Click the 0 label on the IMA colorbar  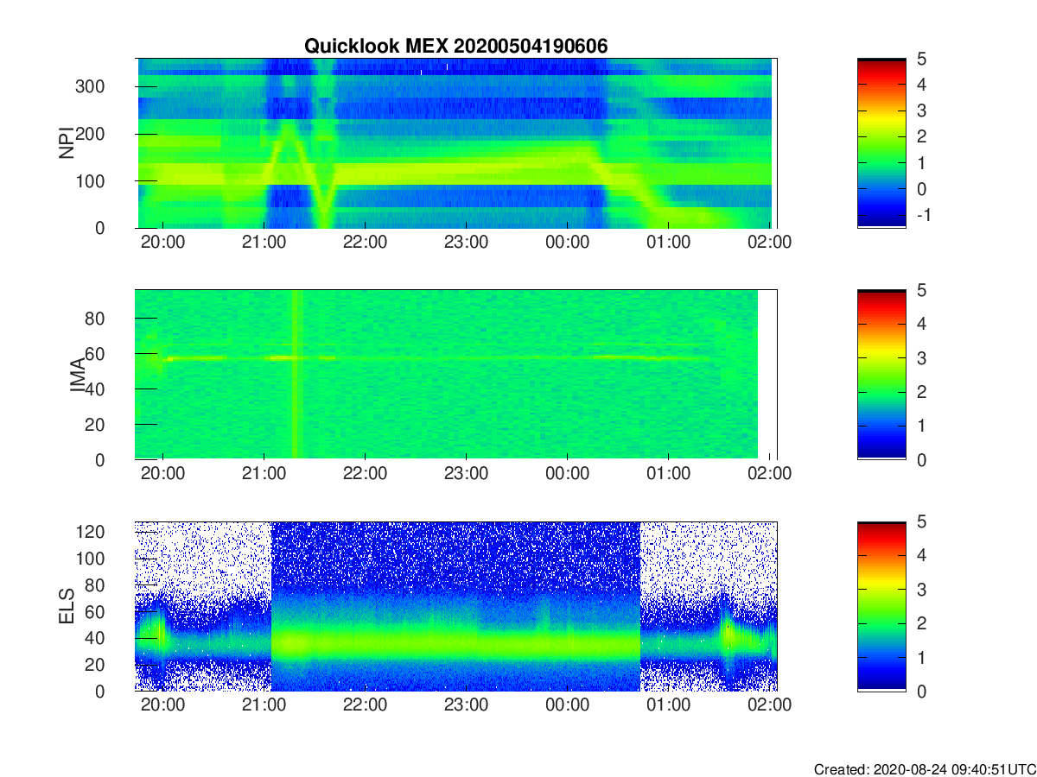(x=921, y=459)
